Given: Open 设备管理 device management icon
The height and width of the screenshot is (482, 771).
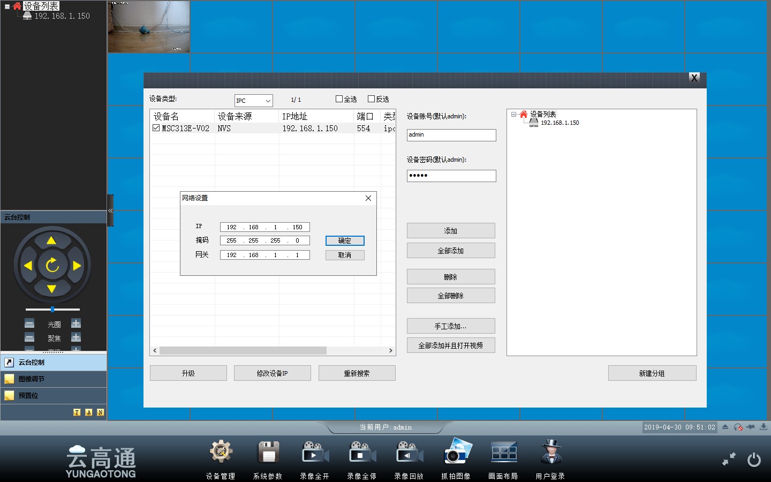Looking at the screenshot, I should pyautogui.click(x=221, y=453).
